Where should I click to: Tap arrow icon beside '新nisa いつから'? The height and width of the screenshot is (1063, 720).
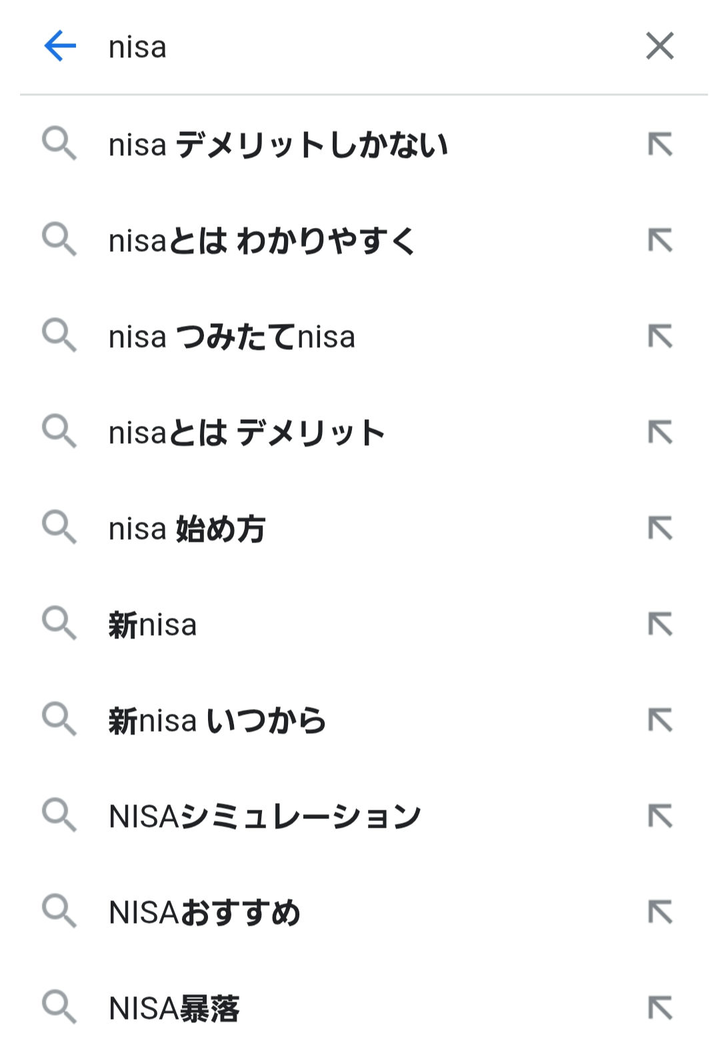click(660, 720)
